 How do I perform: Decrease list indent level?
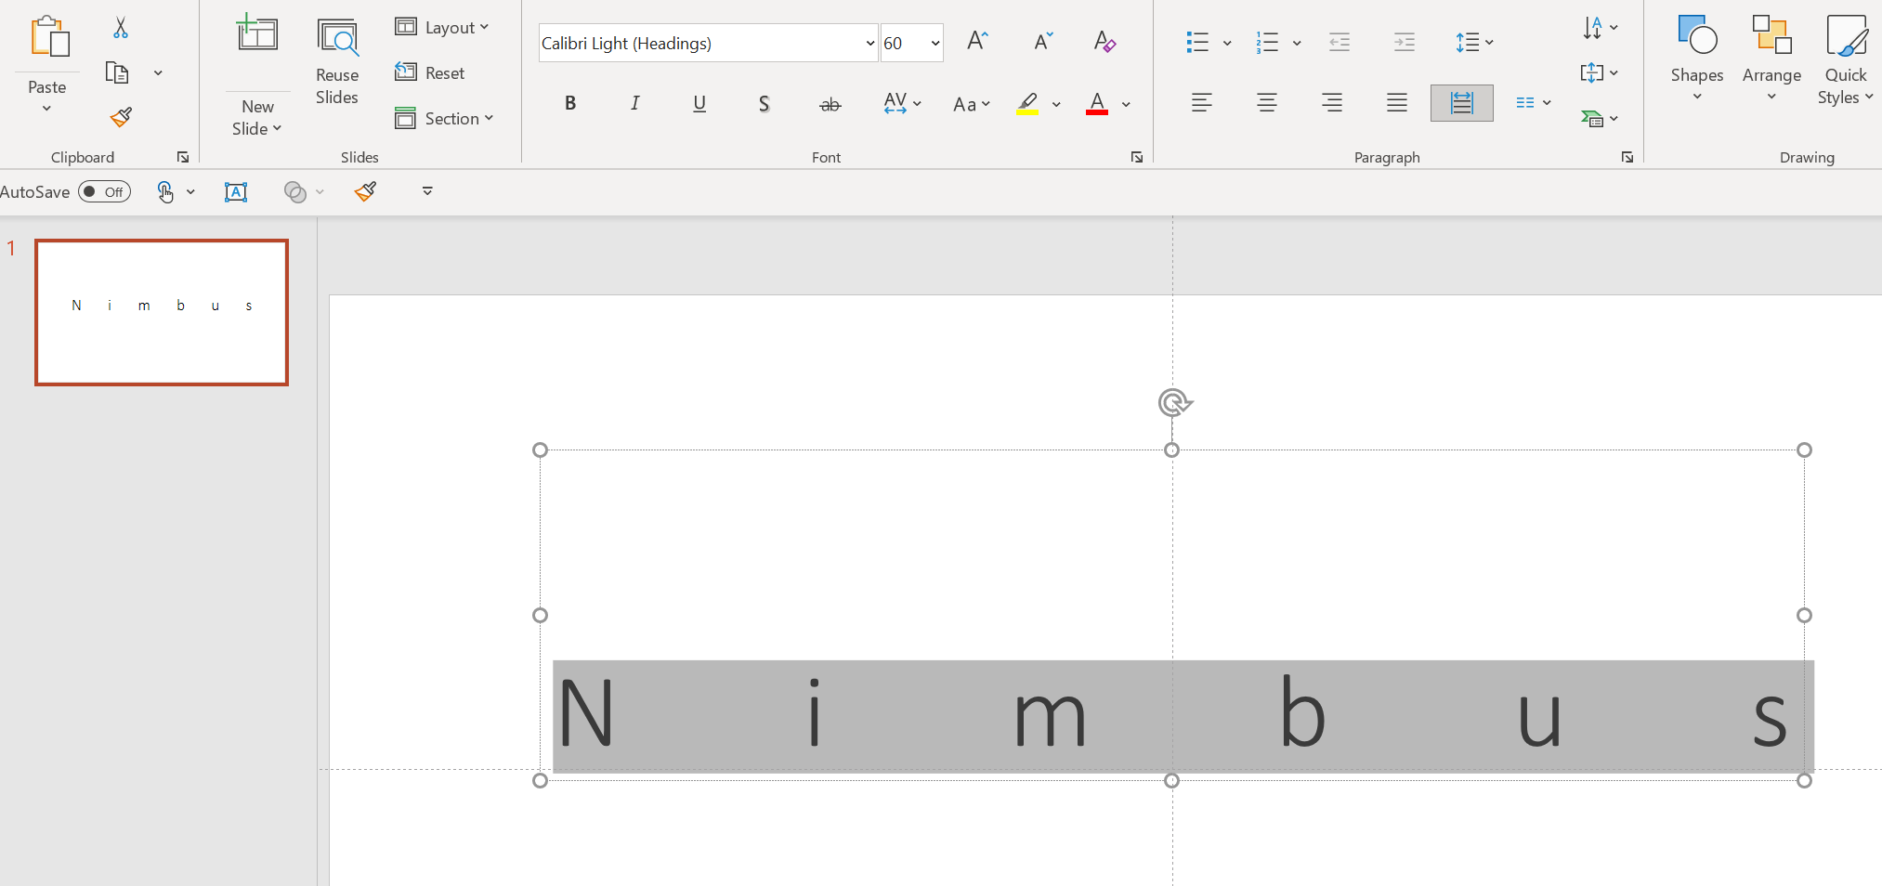(x=1339, y=42)
